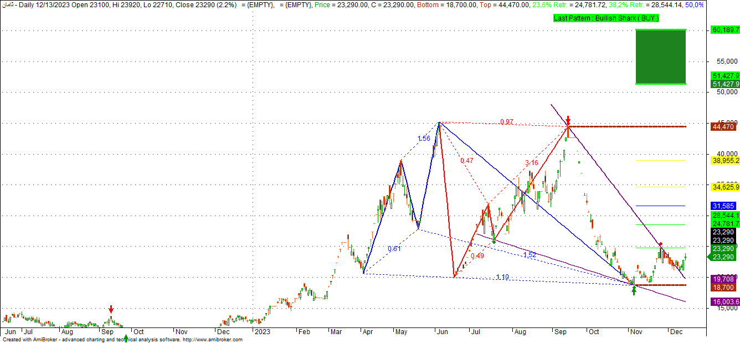
Task: Click the 2023 year marker on the date axis
Action: 261,332
